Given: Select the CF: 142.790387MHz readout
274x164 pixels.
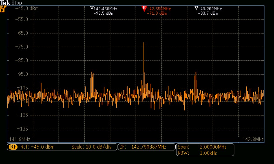Looking at the screenshot, I should 143,147.
